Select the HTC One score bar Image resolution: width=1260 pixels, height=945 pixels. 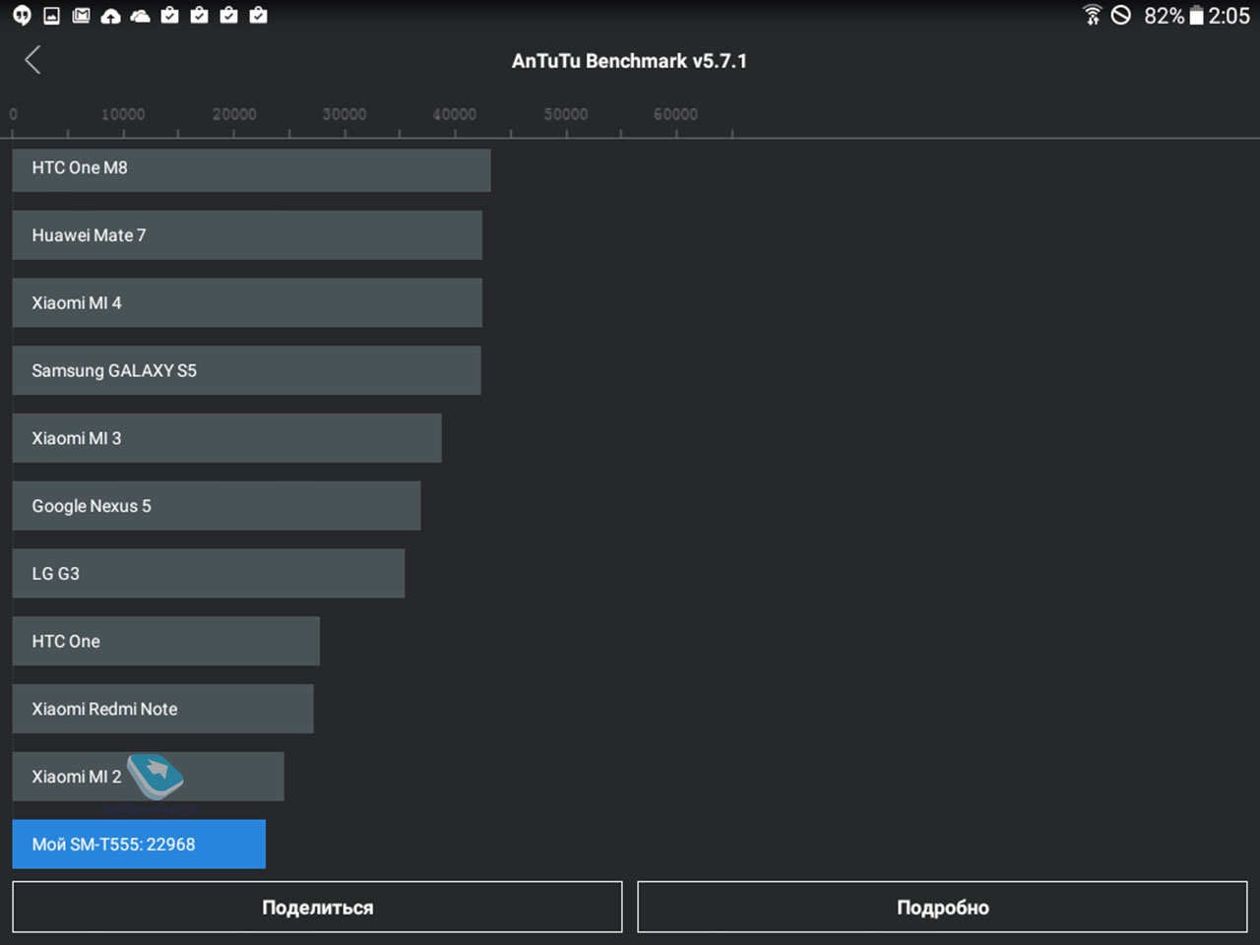pyautogui.click(x=166, y=641)
